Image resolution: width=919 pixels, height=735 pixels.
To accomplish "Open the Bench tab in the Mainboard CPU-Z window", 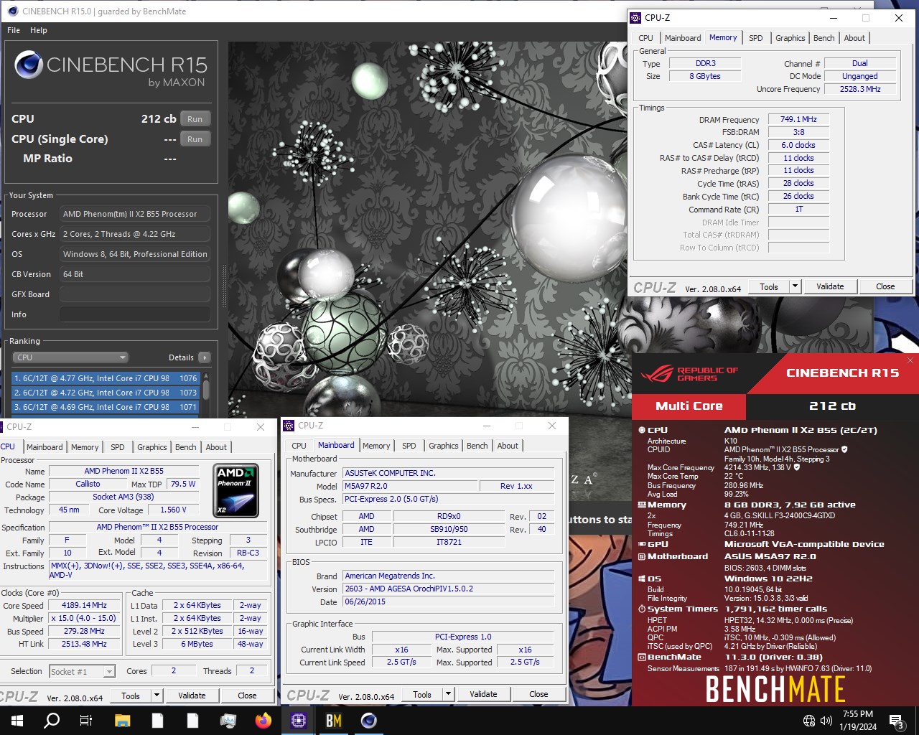I will 477,446.
